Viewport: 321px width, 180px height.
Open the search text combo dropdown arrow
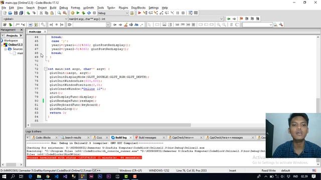tap(108, 24)
